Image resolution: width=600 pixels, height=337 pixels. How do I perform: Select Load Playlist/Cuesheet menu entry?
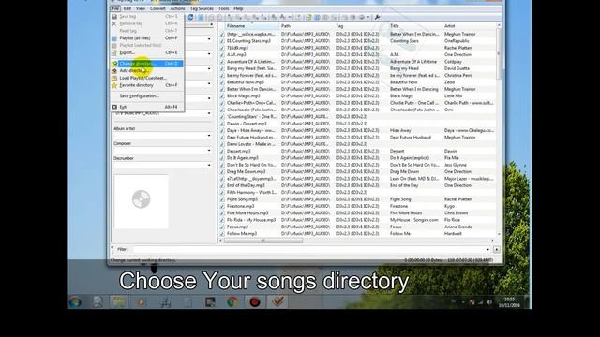point(147,78)
